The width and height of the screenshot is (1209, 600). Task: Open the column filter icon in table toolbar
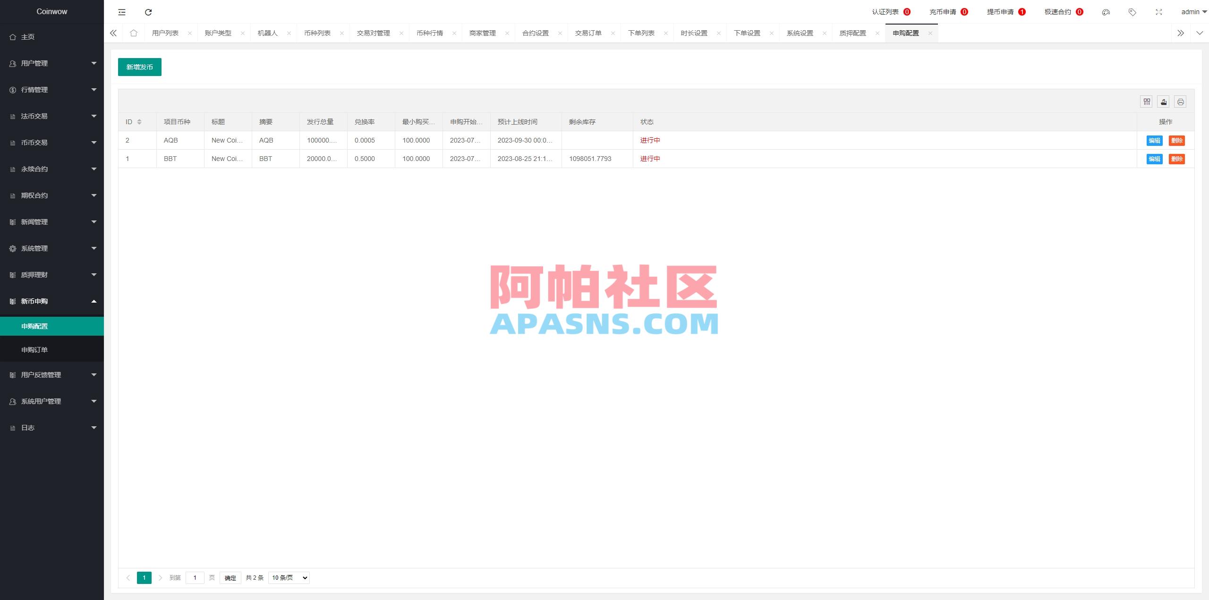coord(1147,102)
